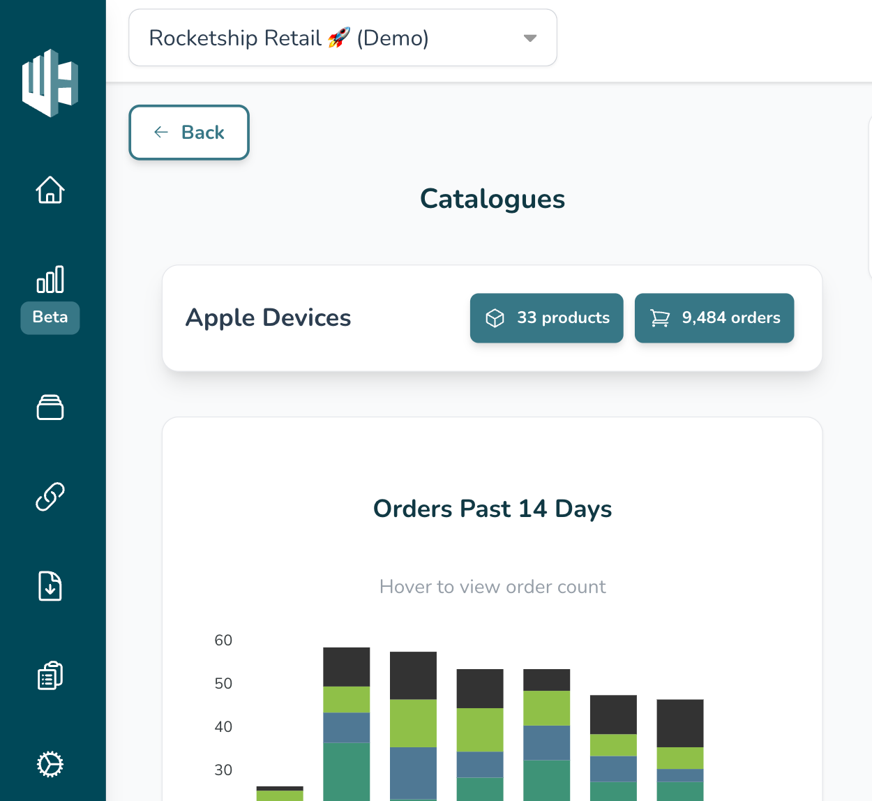Click the 33 products badge
The width and height of the screenshot is (872, 801).
(547, 318)
